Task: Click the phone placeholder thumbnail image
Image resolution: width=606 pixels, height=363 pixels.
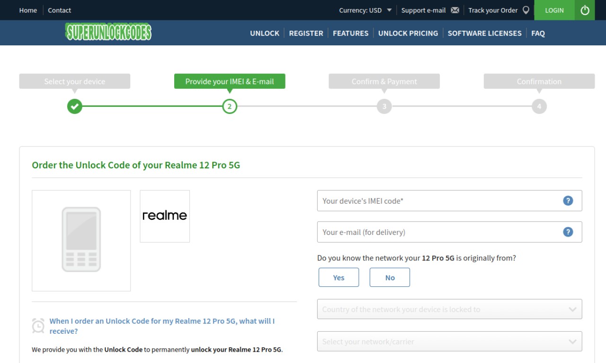Action: [x=81, y=241]
